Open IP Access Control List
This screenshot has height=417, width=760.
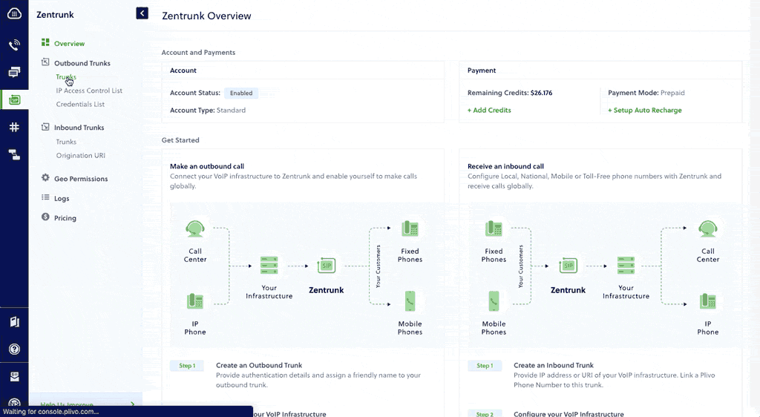pos(89,91)
